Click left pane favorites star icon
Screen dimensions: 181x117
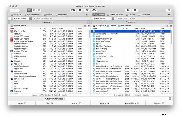pyautogui.click(x=89, y=26)
